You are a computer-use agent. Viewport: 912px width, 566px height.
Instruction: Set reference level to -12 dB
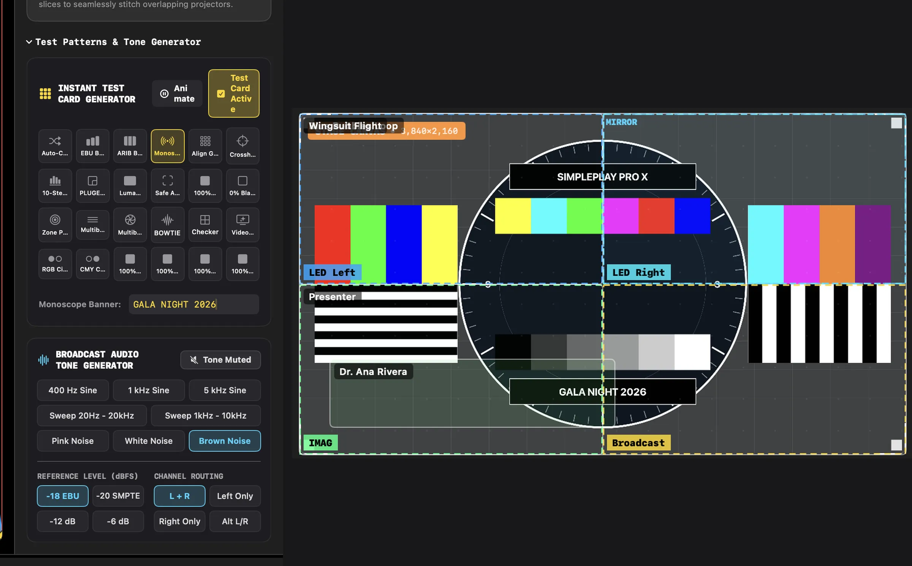tap(63, 522)
